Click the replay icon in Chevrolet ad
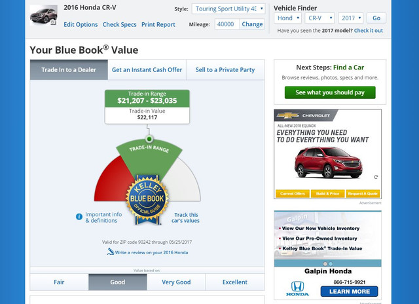 [x=376, y=177]
